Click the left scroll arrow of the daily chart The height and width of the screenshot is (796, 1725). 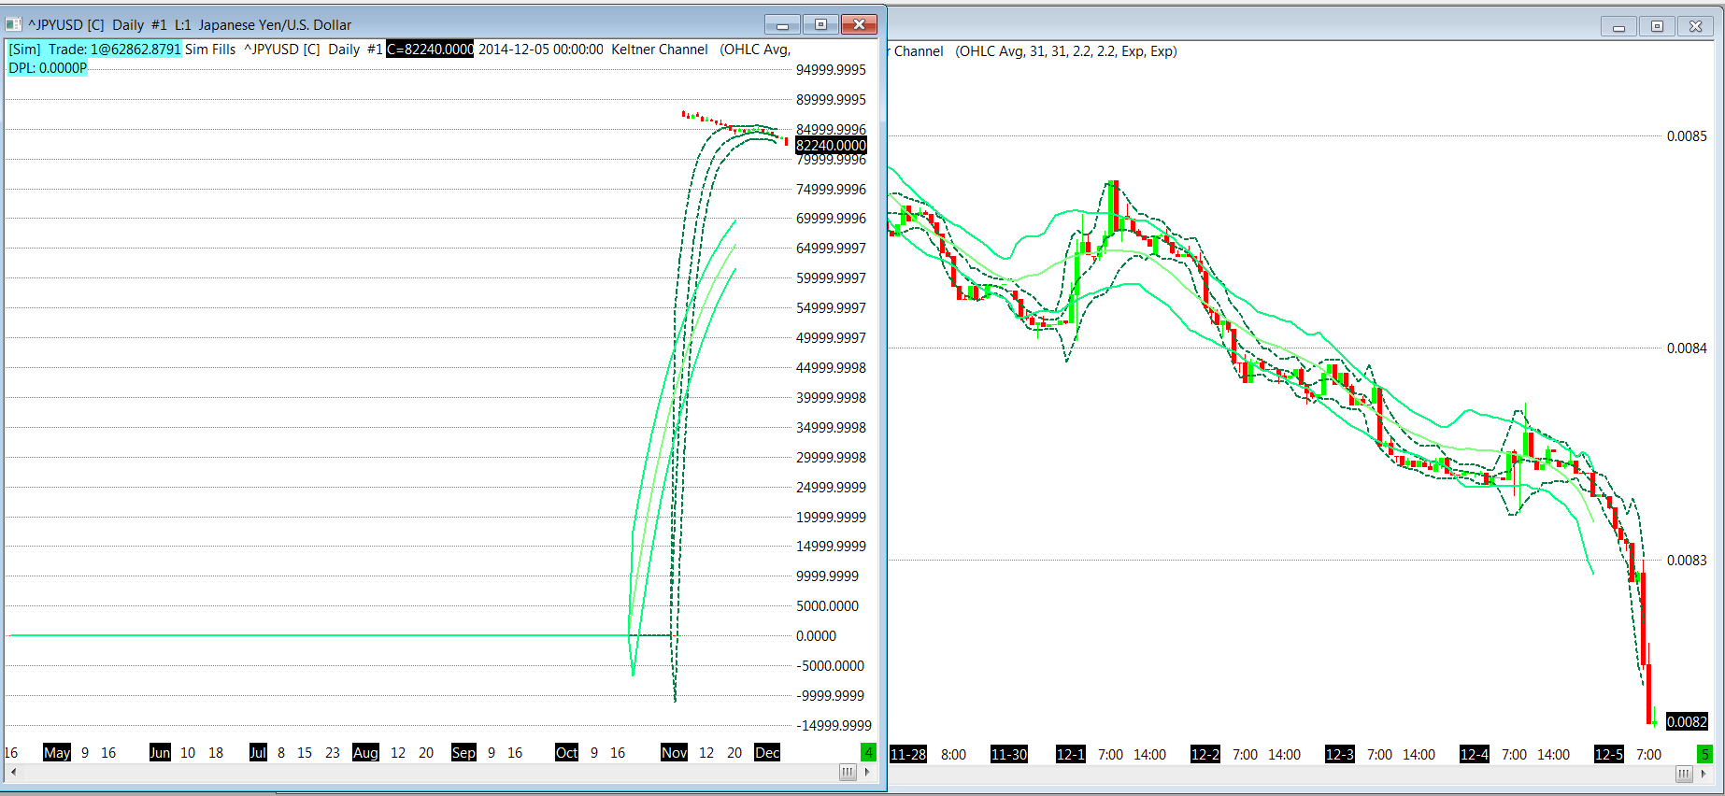pyautogui.click(x=12, y=772)
